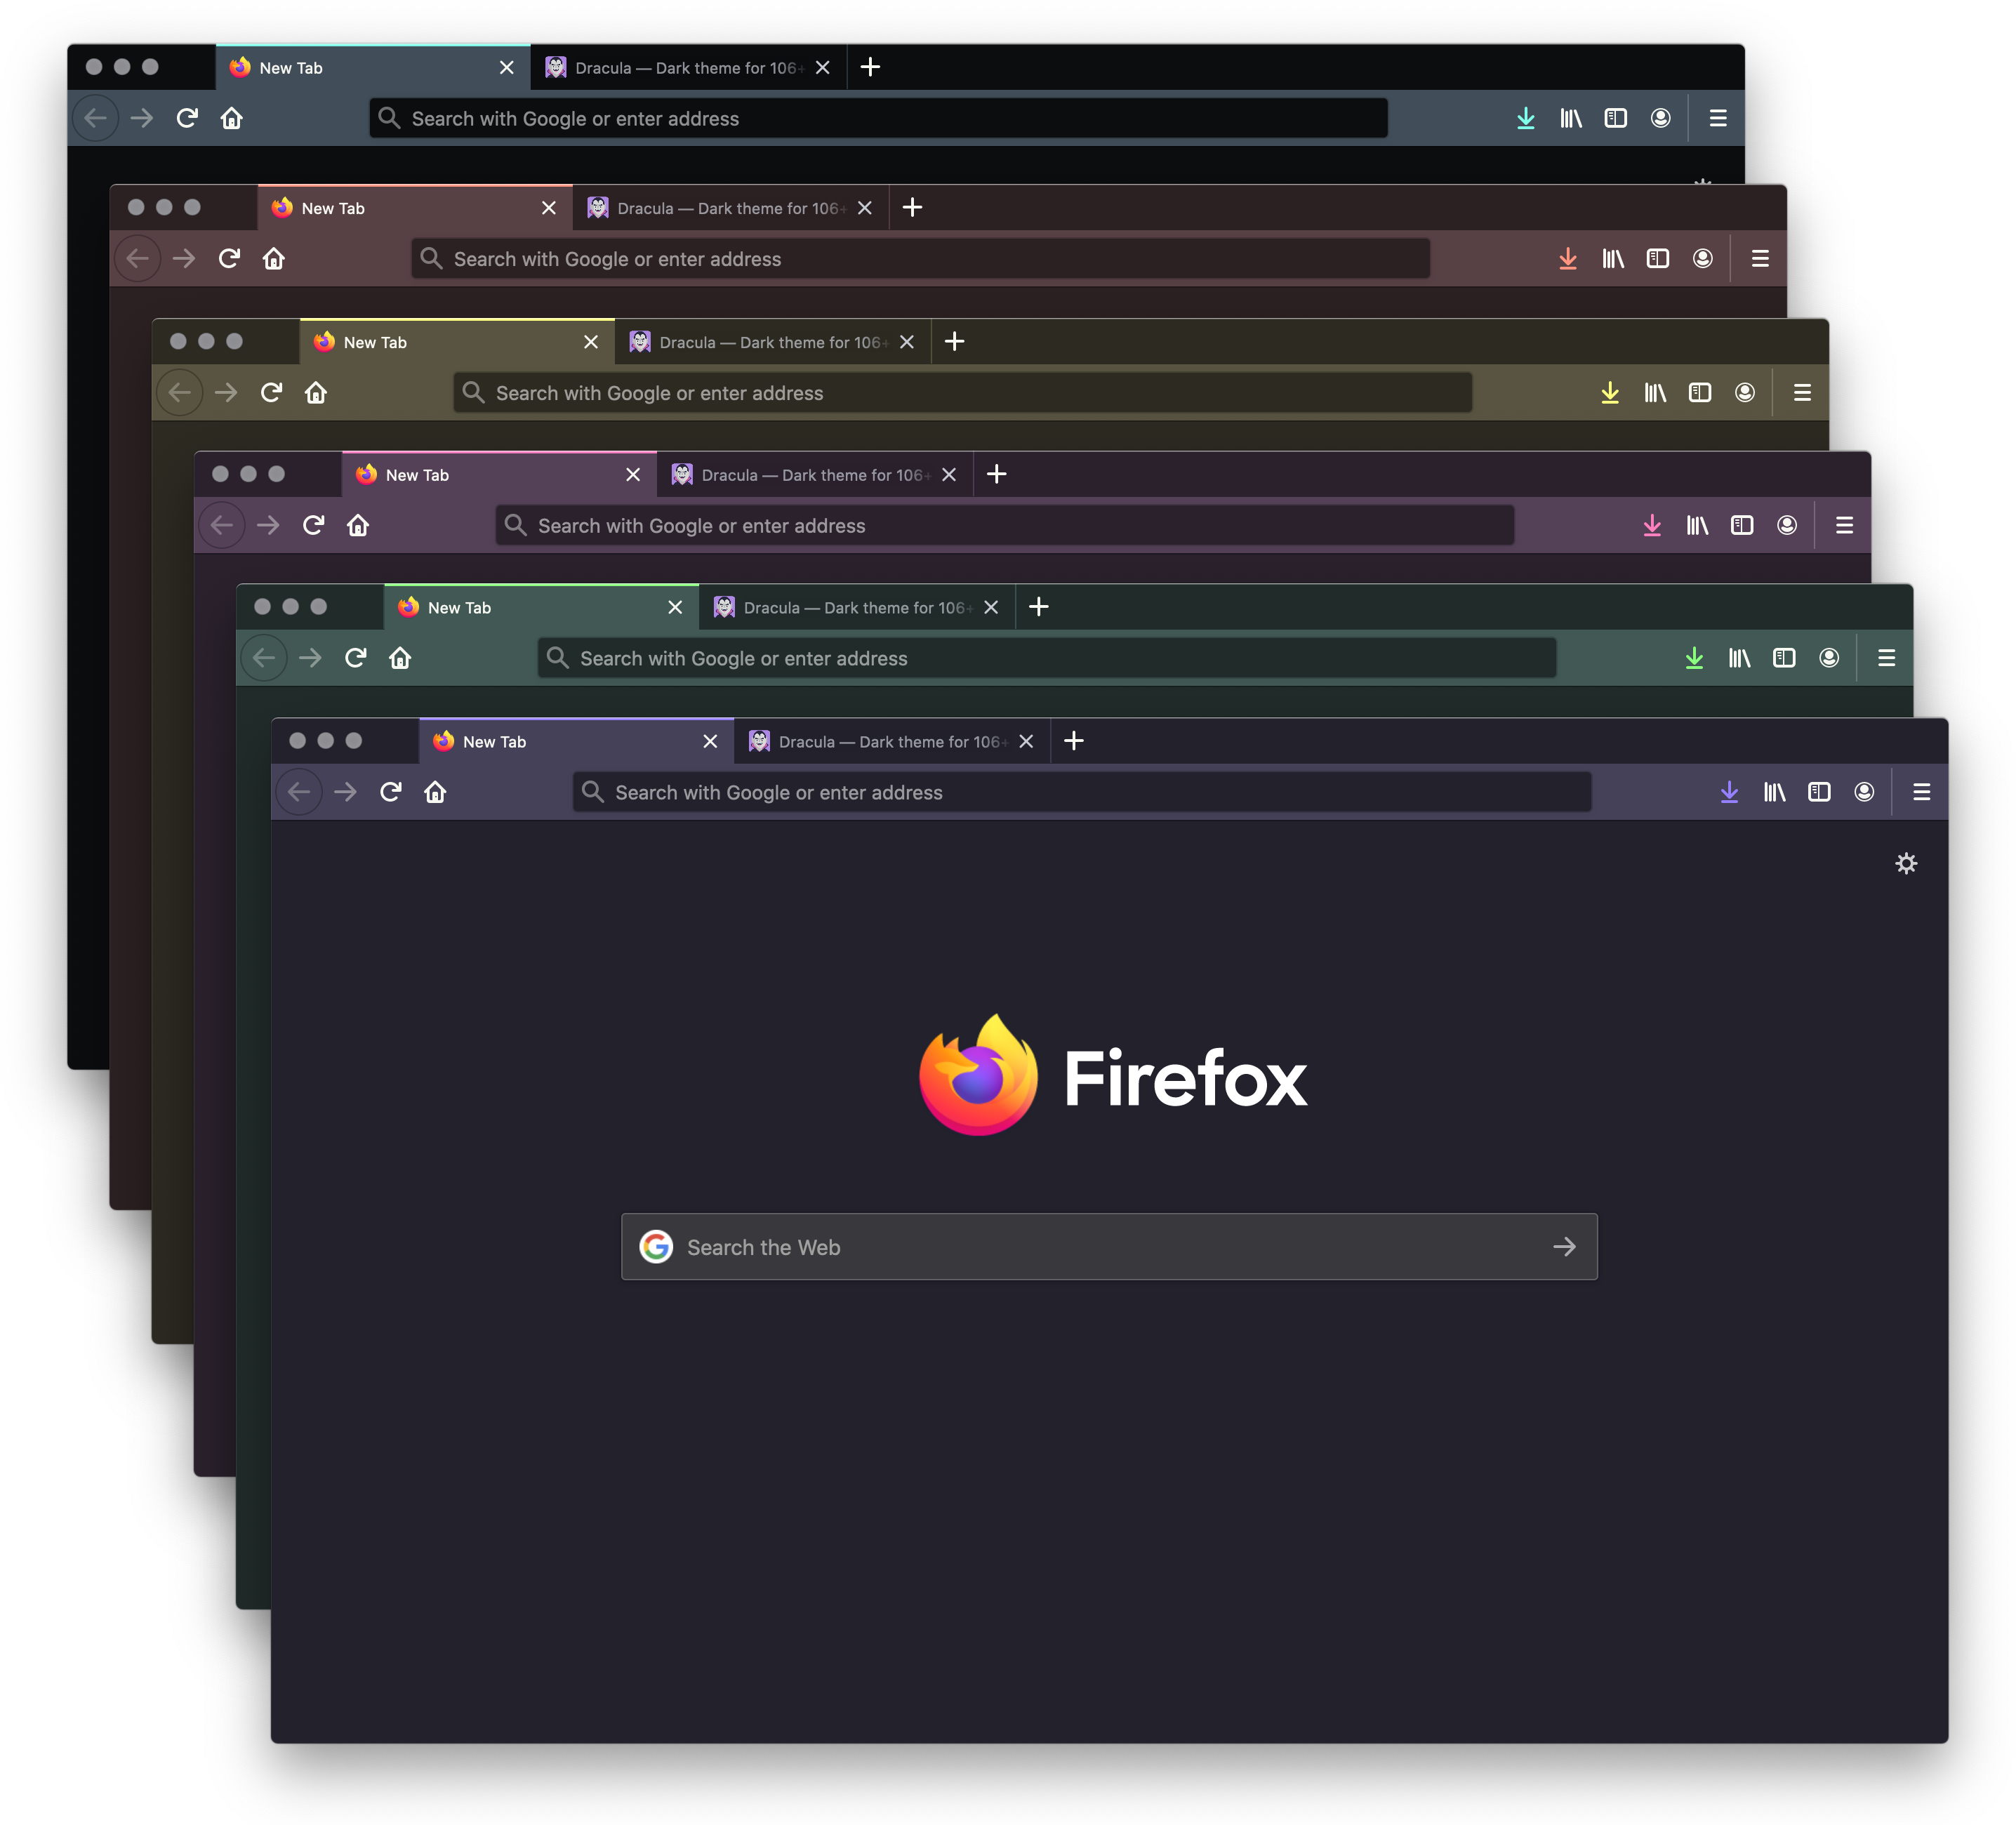
Task: Select Dracula tab in the rearmost cyan window
Action: point(689,67)
